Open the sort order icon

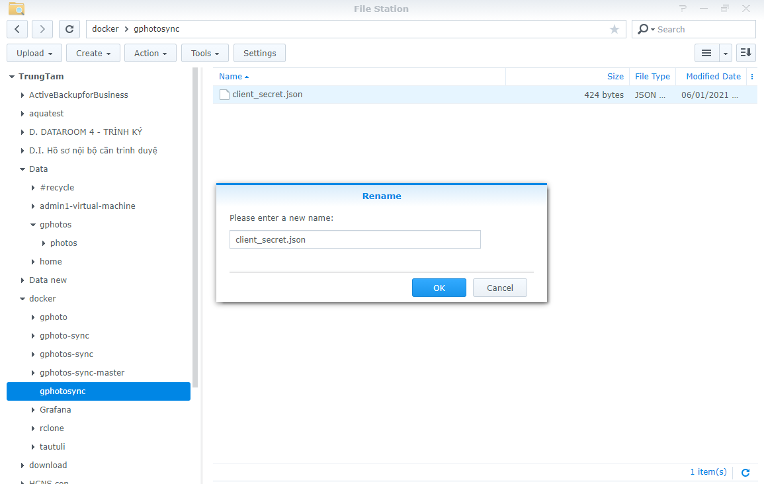pyautogui.click(x=746, y=53)
